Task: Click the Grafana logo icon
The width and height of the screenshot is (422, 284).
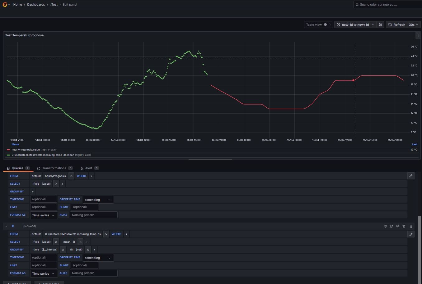Action: tap(5, 5)
